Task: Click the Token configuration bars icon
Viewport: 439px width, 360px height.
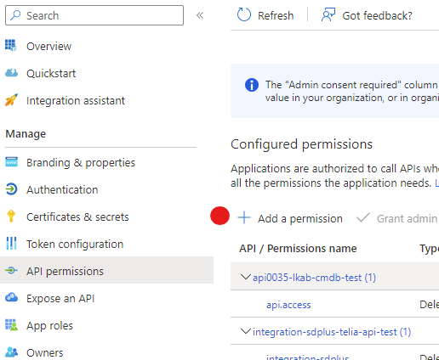Action: pyautogui.click(x=11, y=244)
